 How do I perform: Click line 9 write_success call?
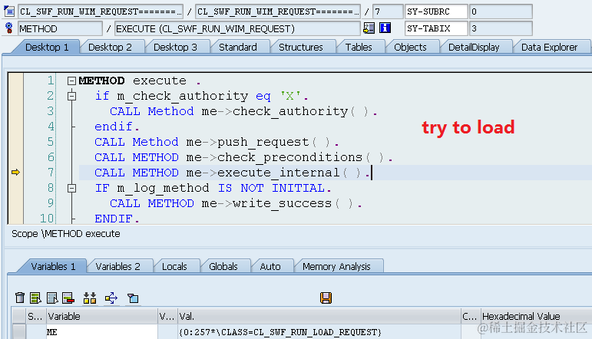point(236,203)
